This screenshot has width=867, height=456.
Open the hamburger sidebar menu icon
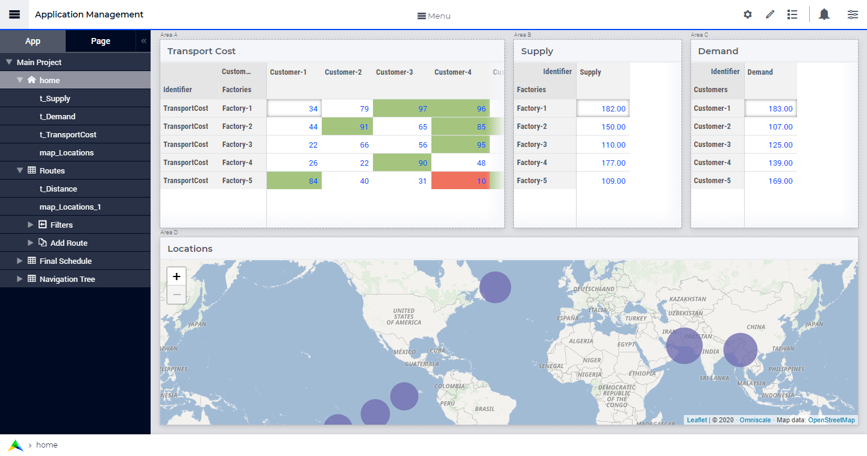coord(14,14)
